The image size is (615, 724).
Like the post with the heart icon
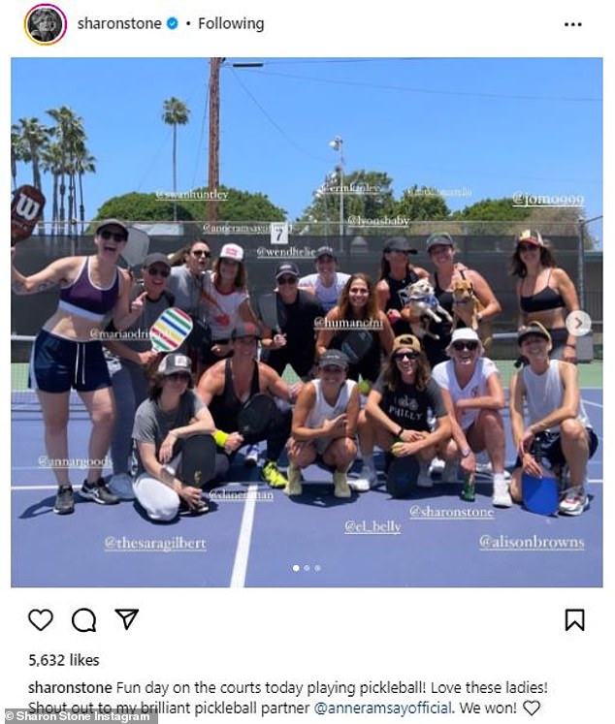tap(41, 619)
